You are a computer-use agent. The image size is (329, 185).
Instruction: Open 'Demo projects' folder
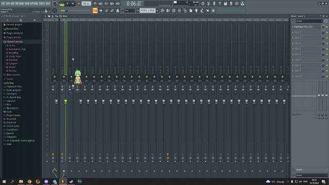13,90
